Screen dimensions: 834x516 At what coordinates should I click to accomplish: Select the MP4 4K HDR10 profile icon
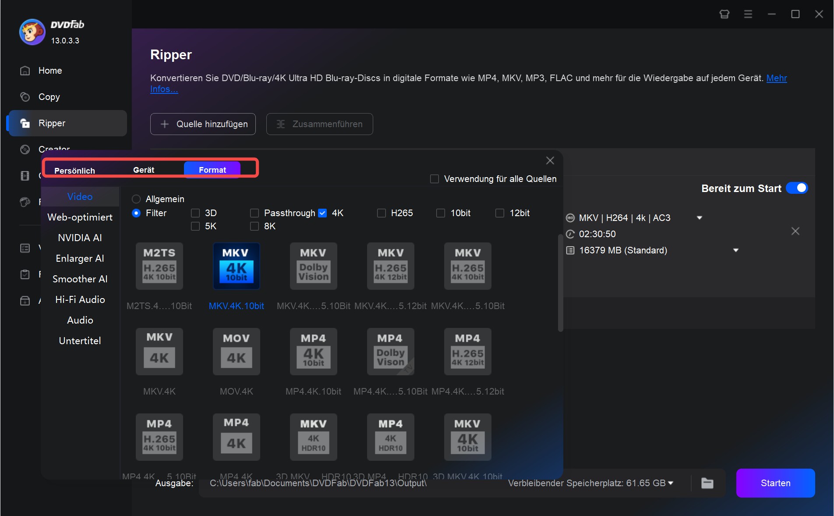click(x=391, y=437)
